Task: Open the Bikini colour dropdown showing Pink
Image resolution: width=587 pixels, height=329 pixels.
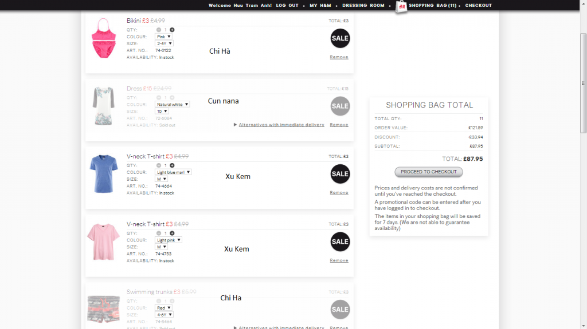Action: coord(163,37)
